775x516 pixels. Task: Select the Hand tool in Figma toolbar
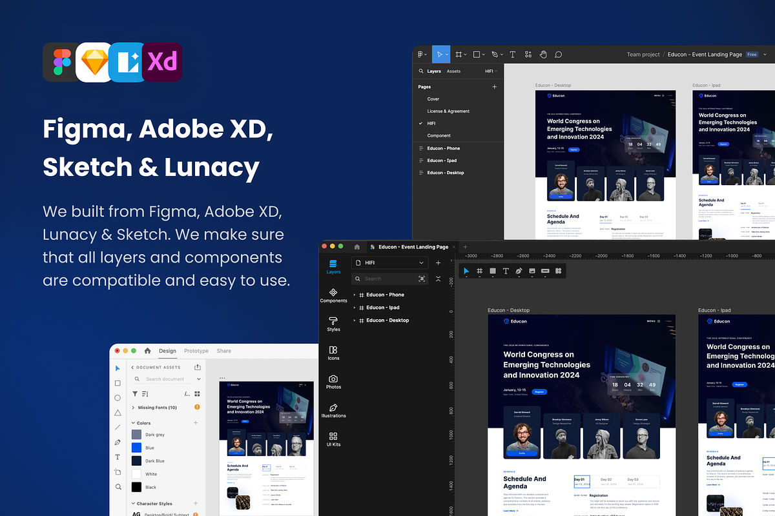(543, 55)
